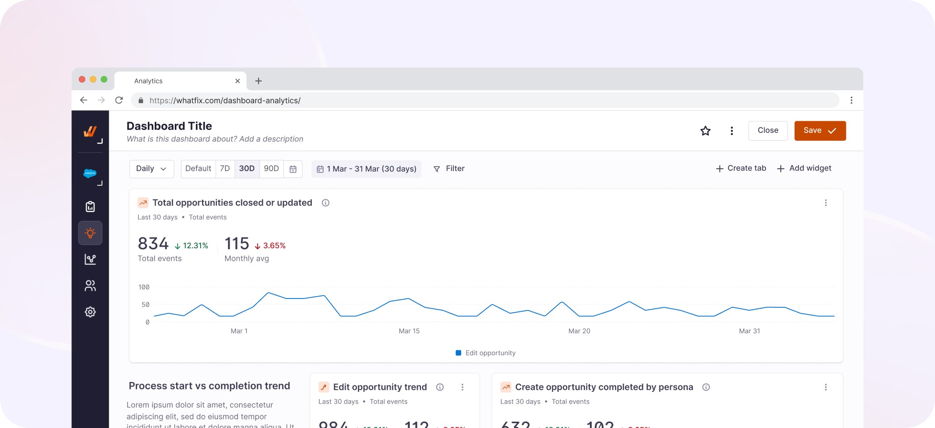The image size is (935, 428).
Task: Select the 7D time range
Action: point(225,169)
